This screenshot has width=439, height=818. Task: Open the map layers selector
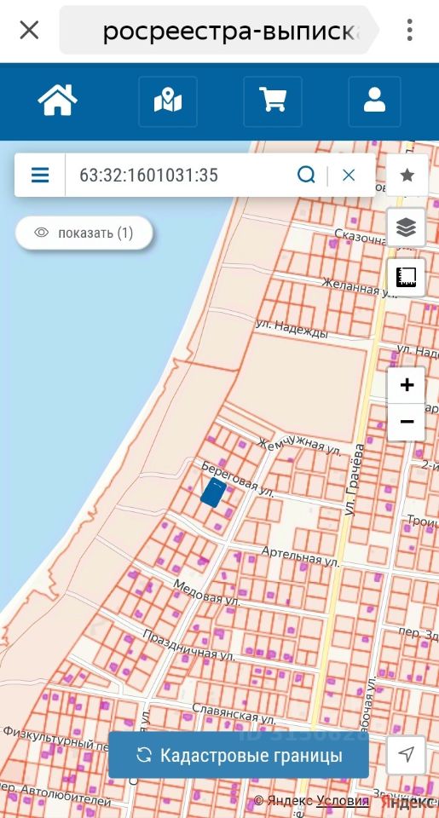click(406, 227)
